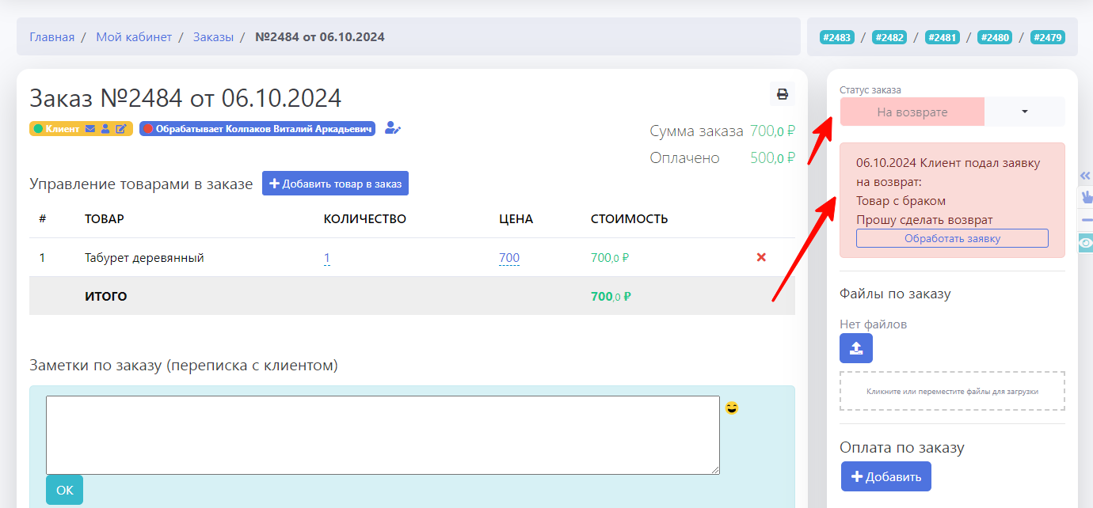This screenshot has height=508, width=1093.
Task: Open the order status dropdown arrow
Action: click(x=1024, y=112)
